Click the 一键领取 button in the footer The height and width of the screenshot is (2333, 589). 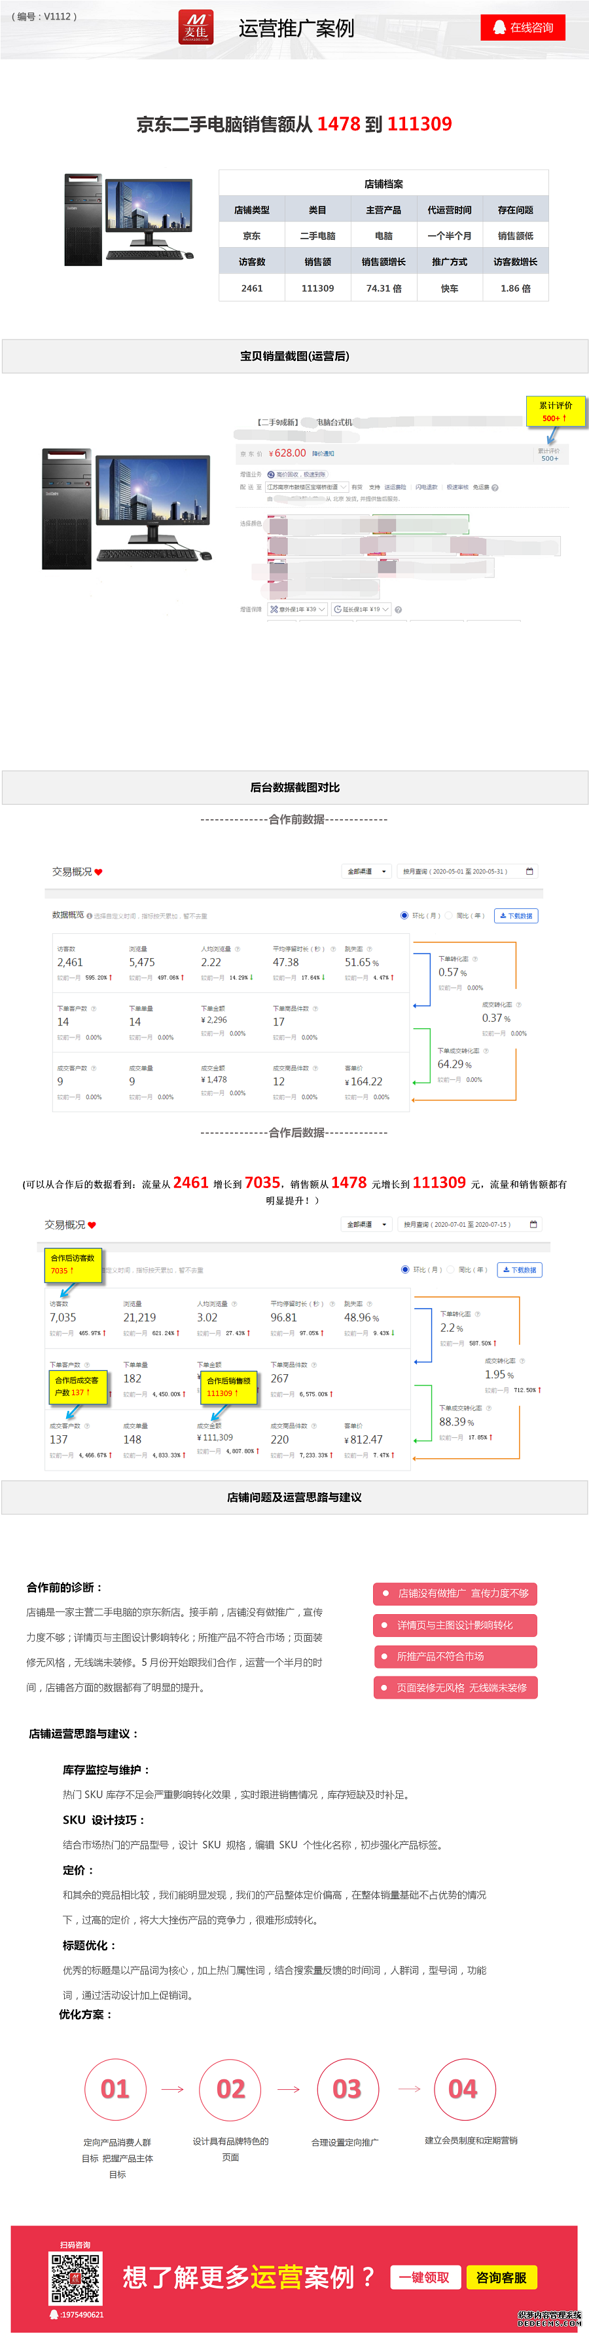(x=424, y=2277)
